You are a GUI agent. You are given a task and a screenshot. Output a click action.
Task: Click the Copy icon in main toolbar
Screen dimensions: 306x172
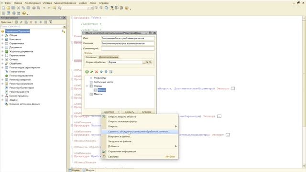click(x=23, y=8)
